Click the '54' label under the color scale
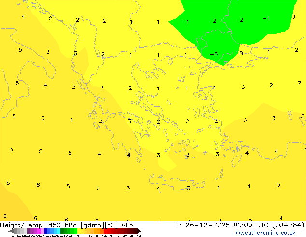Screen dimensions: 306x237 [x=139, y=236]
